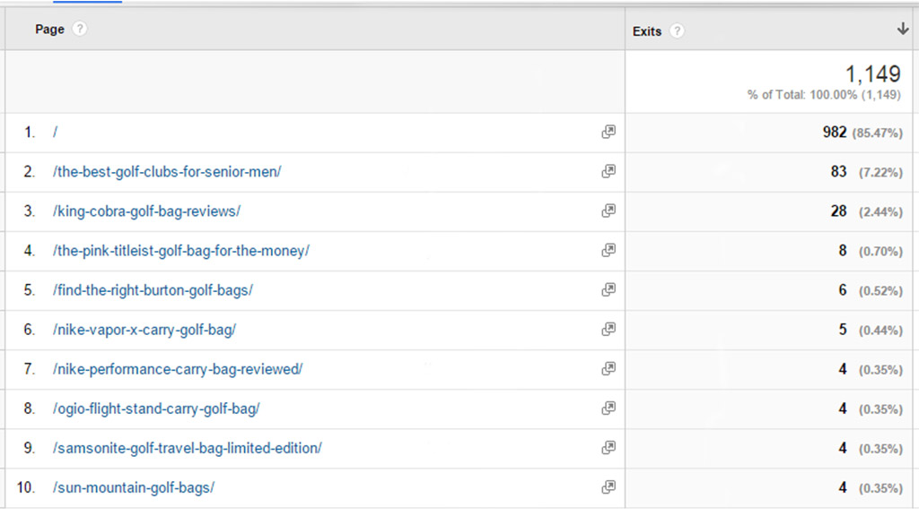
Task: Toggle Exits column sort arrow
Action: [x=903, y=29]
